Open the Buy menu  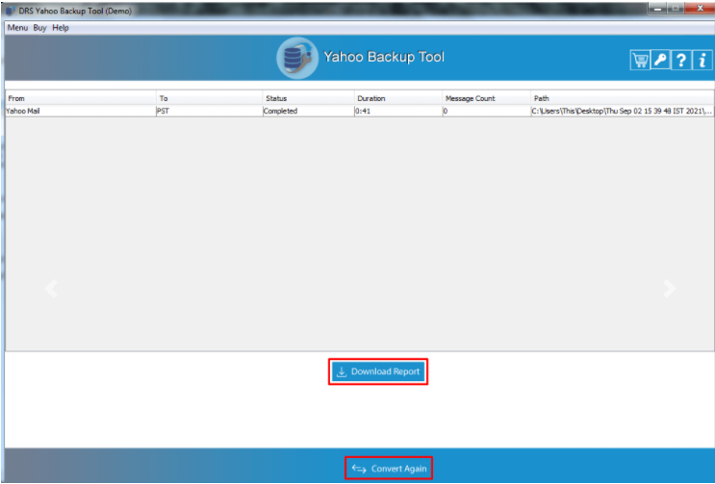(39, 28)
